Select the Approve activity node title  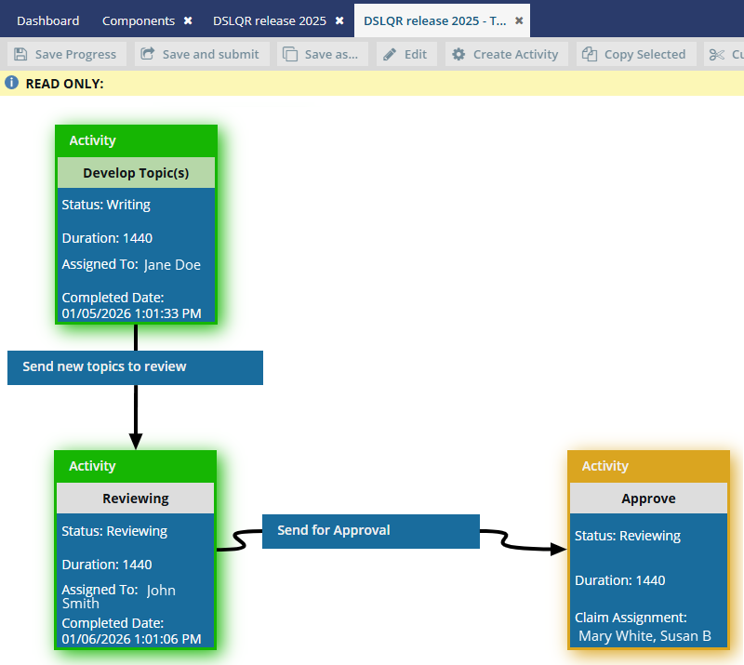(x=648, y=499)
